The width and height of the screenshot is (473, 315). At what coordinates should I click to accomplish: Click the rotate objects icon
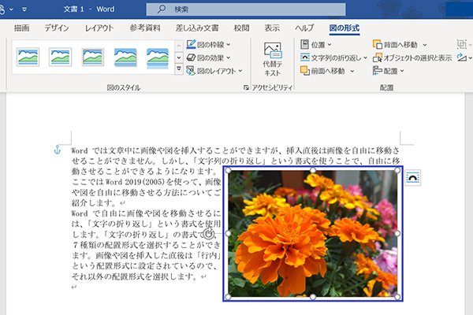461,57
